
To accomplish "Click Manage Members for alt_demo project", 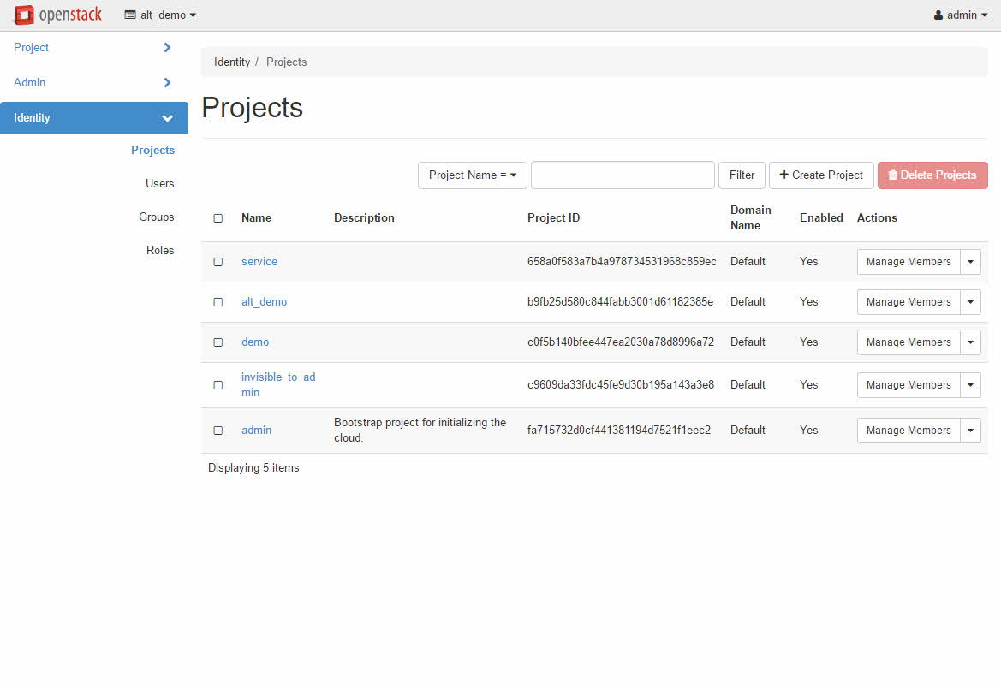I will point(909,302).
